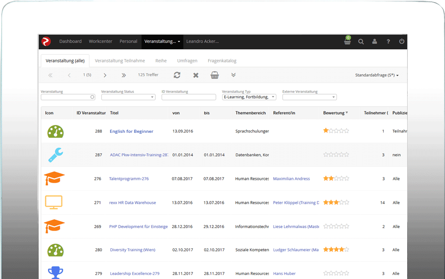Open referent Maximilian Andress
The height and width of the screenshot is (279, 445).
[291, 179]
